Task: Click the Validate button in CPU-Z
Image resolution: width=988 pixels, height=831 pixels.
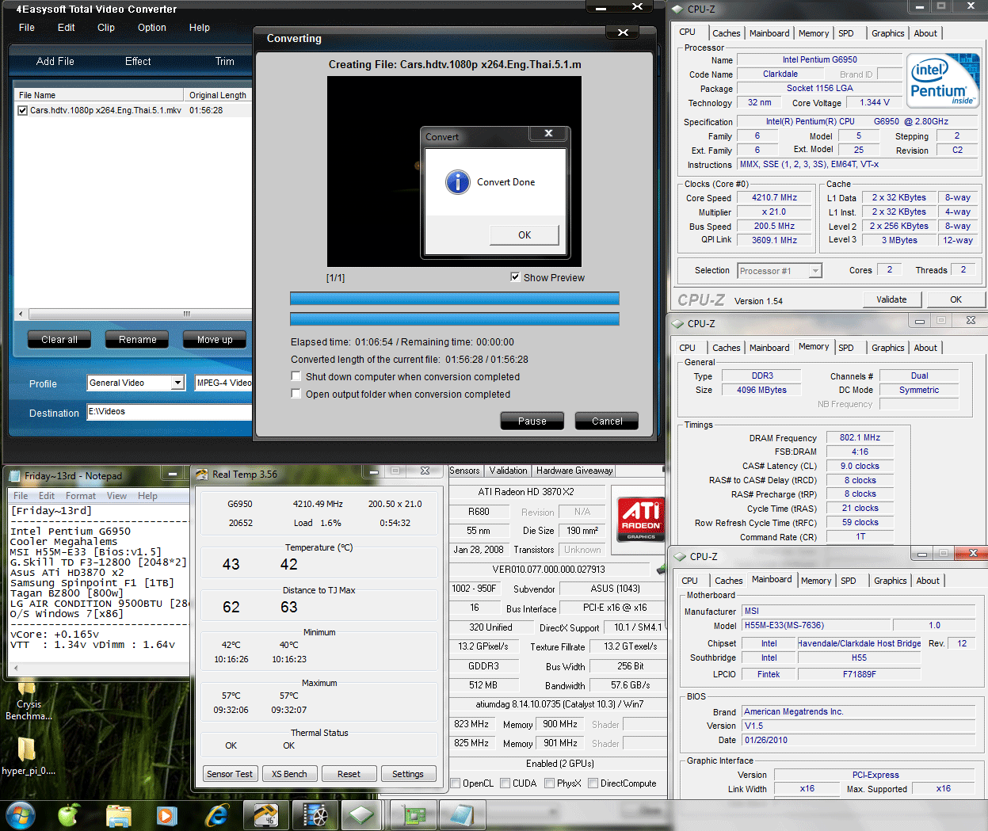Action: pos(891,299)
